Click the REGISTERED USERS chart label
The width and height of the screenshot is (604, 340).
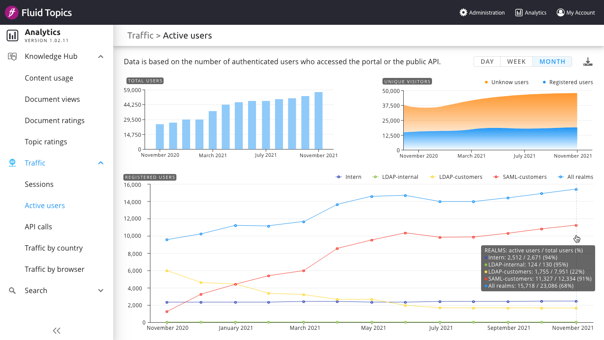[x=150, y=177]
